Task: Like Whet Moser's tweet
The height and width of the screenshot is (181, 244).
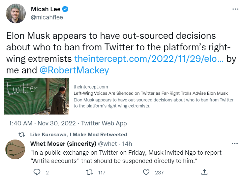Action: click(x=146, y=172)
